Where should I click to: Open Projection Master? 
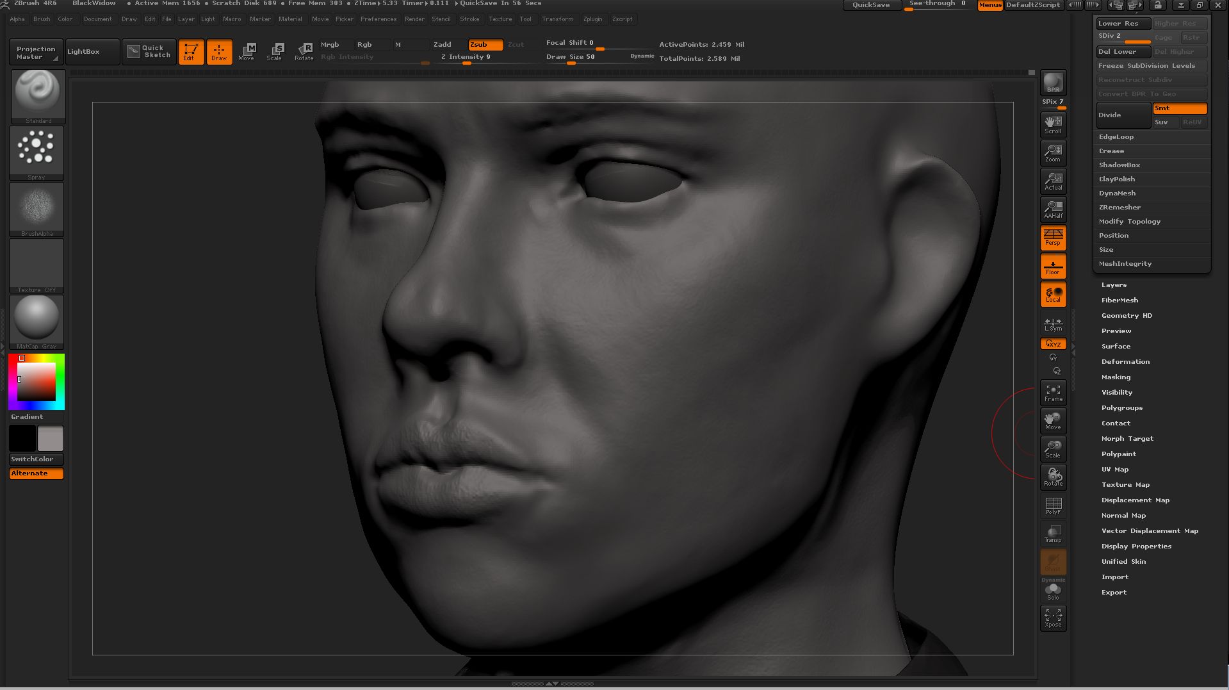[x=35, y=53]
